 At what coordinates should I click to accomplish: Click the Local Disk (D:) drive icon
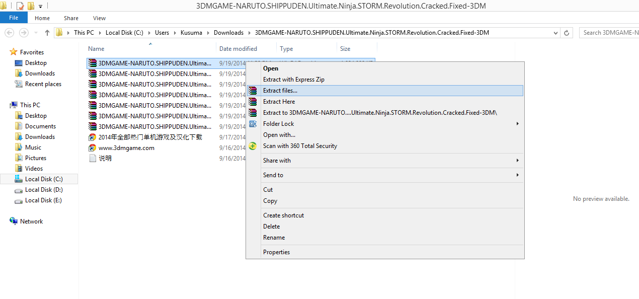[19, 190]
